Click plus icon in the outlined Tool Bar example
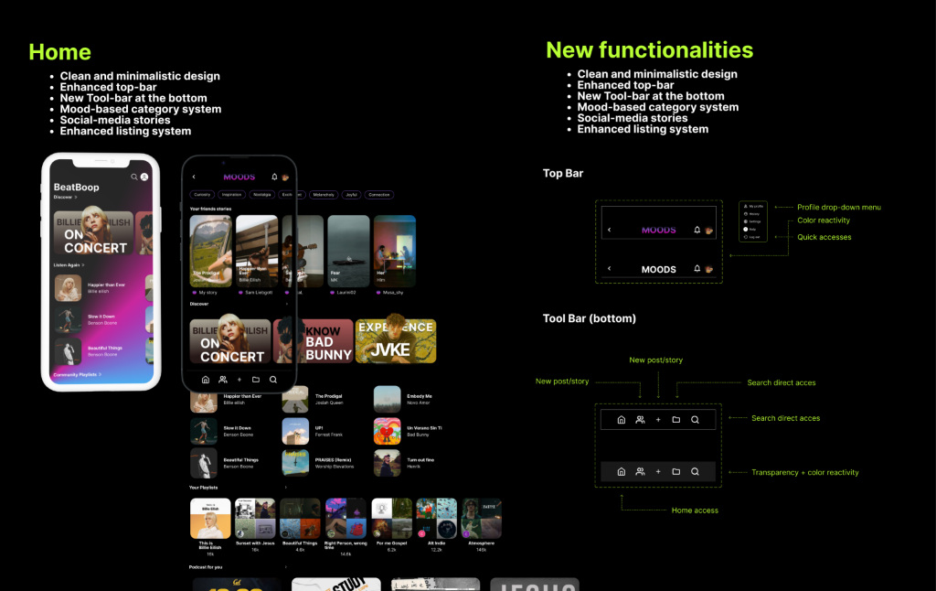The image size is (936, 591). [658, 420]
